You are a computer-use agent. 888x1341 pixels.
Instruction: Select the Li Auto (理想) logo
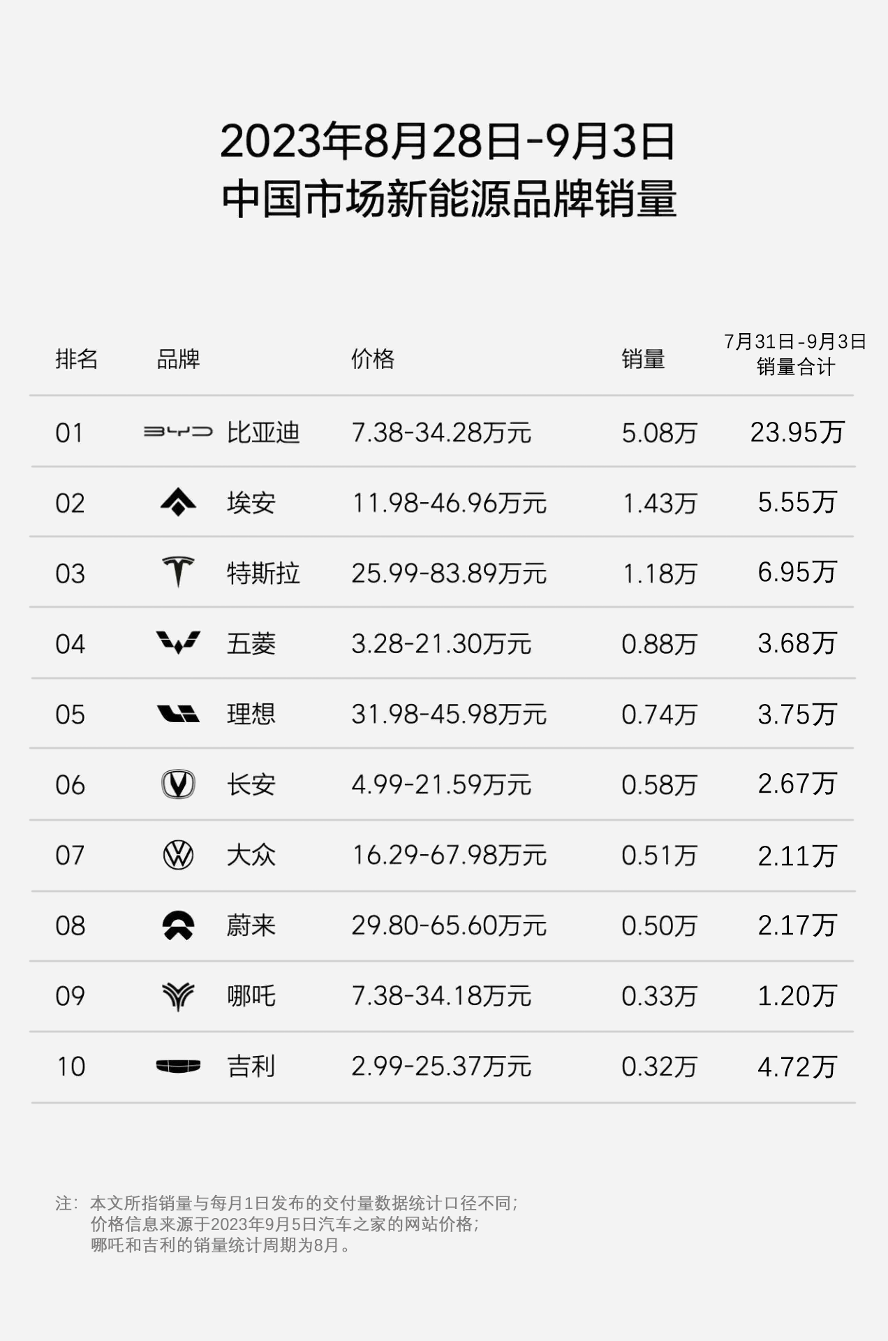178,713
